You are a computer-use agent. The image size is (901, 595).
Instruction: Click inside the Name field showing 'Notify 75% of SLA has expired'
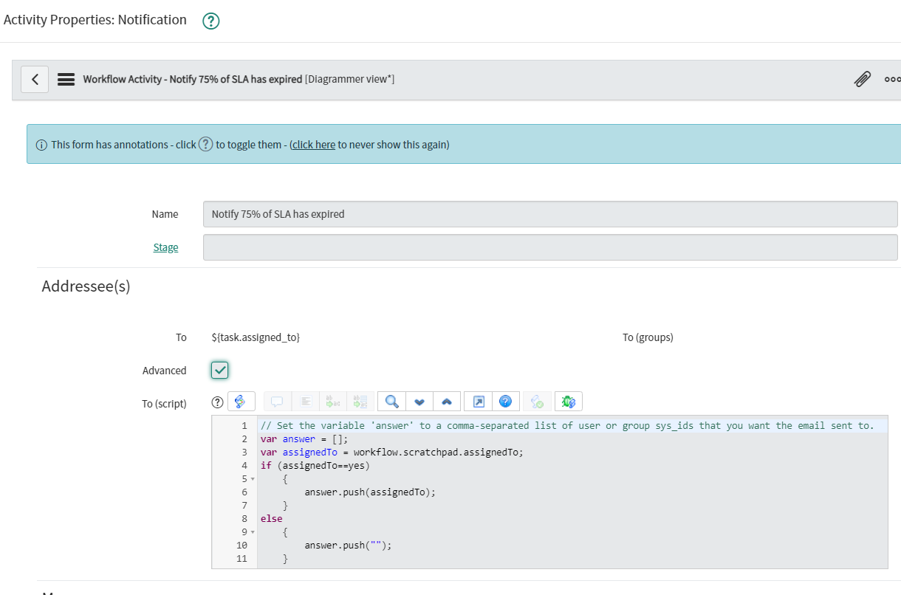coord(369,213)
